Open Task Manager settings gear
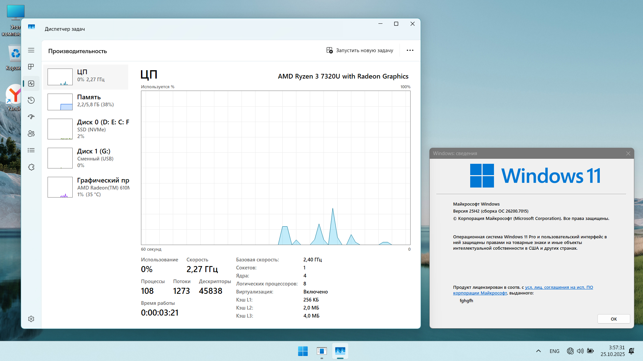 31,319
